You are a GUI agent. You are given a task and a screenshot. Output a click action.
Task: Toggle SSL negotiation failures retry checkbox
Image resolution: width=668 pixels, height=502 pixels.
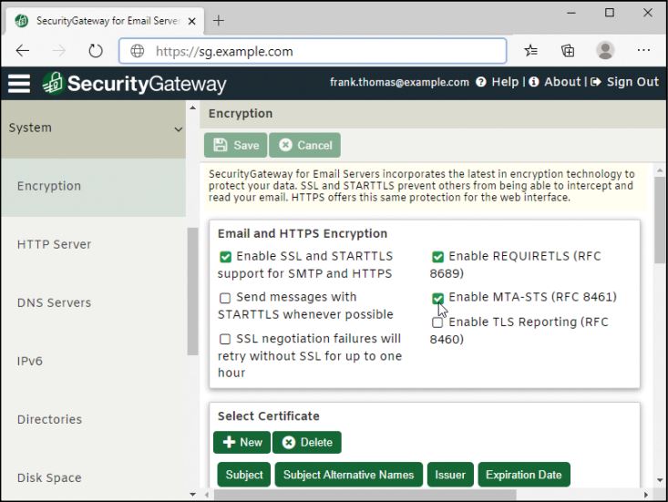click(225, 339)
